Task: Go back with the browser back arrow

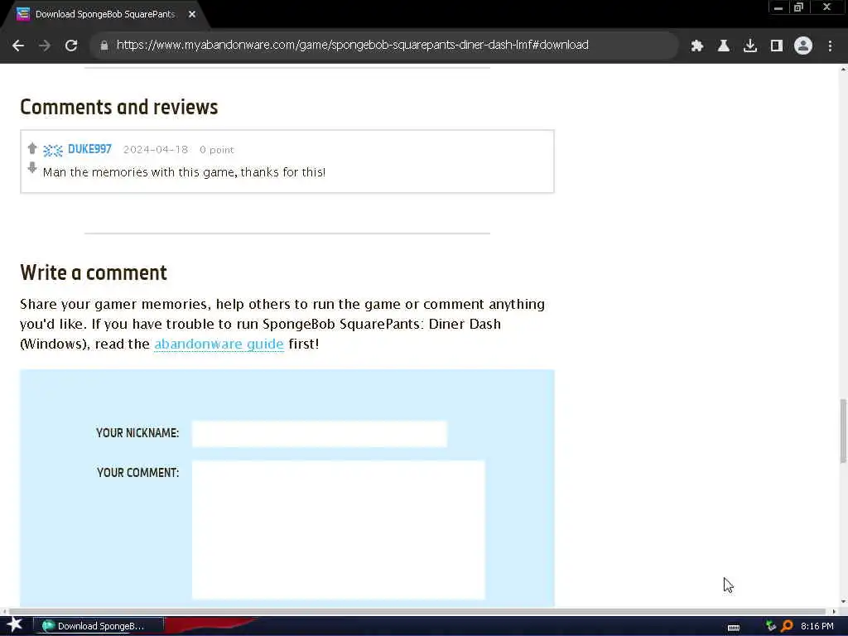Action: tap(18, 46)
